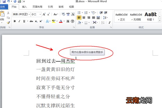Screen dimensions: 162x108
Task: Toggle character shading gray A icon
Action: [x=68, y=21]
